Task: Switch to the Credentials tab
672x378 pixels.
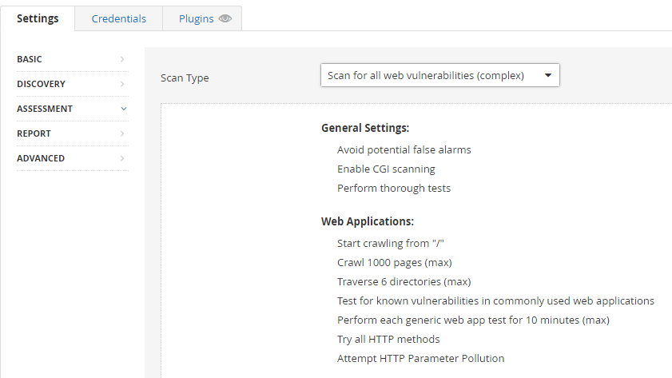Action: [x=118, y=18]
